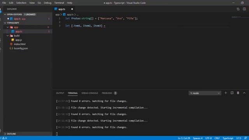
Task: Place cursor at end of line 3
Action: pos(105,26)
